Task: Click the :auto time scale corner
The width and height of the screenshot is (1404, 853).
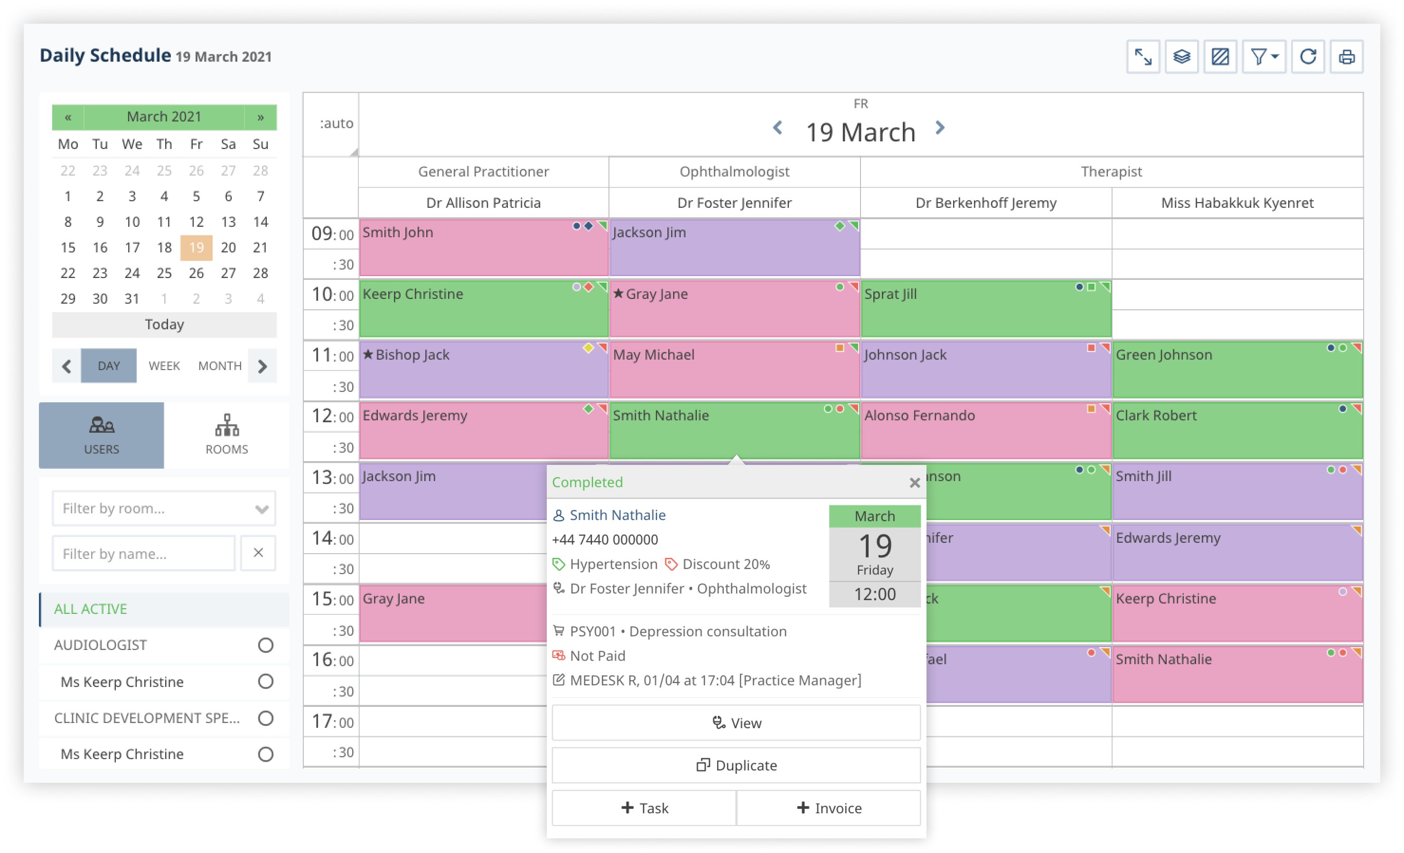Action: click(x=331, y=125)
